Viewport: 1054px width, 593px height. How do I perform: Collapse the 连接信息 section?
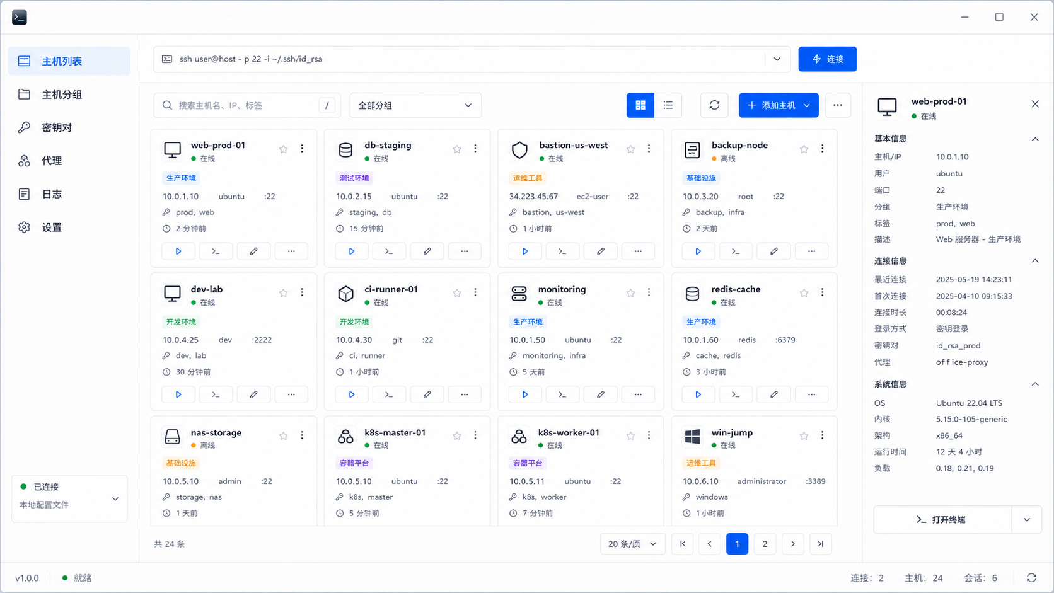1035,261
